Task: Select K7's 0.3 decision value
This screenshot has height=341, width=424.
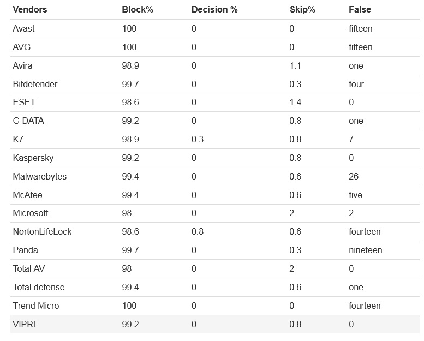Action: [198, 139]
